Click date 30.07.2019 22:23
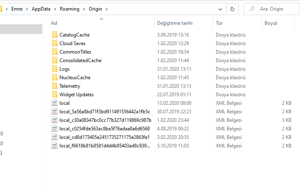The height and width of the screenshot is (186, 300). click(x=174, y=112)
